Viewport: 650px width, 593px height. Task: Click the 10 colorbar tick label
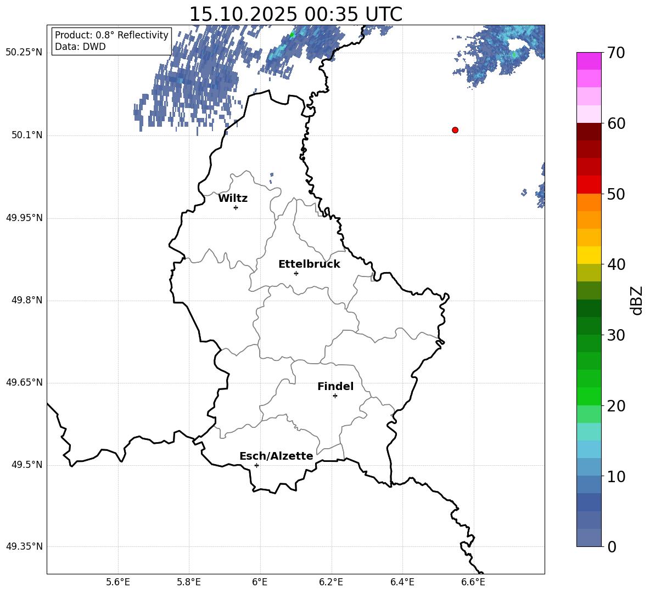coord(616,476)
